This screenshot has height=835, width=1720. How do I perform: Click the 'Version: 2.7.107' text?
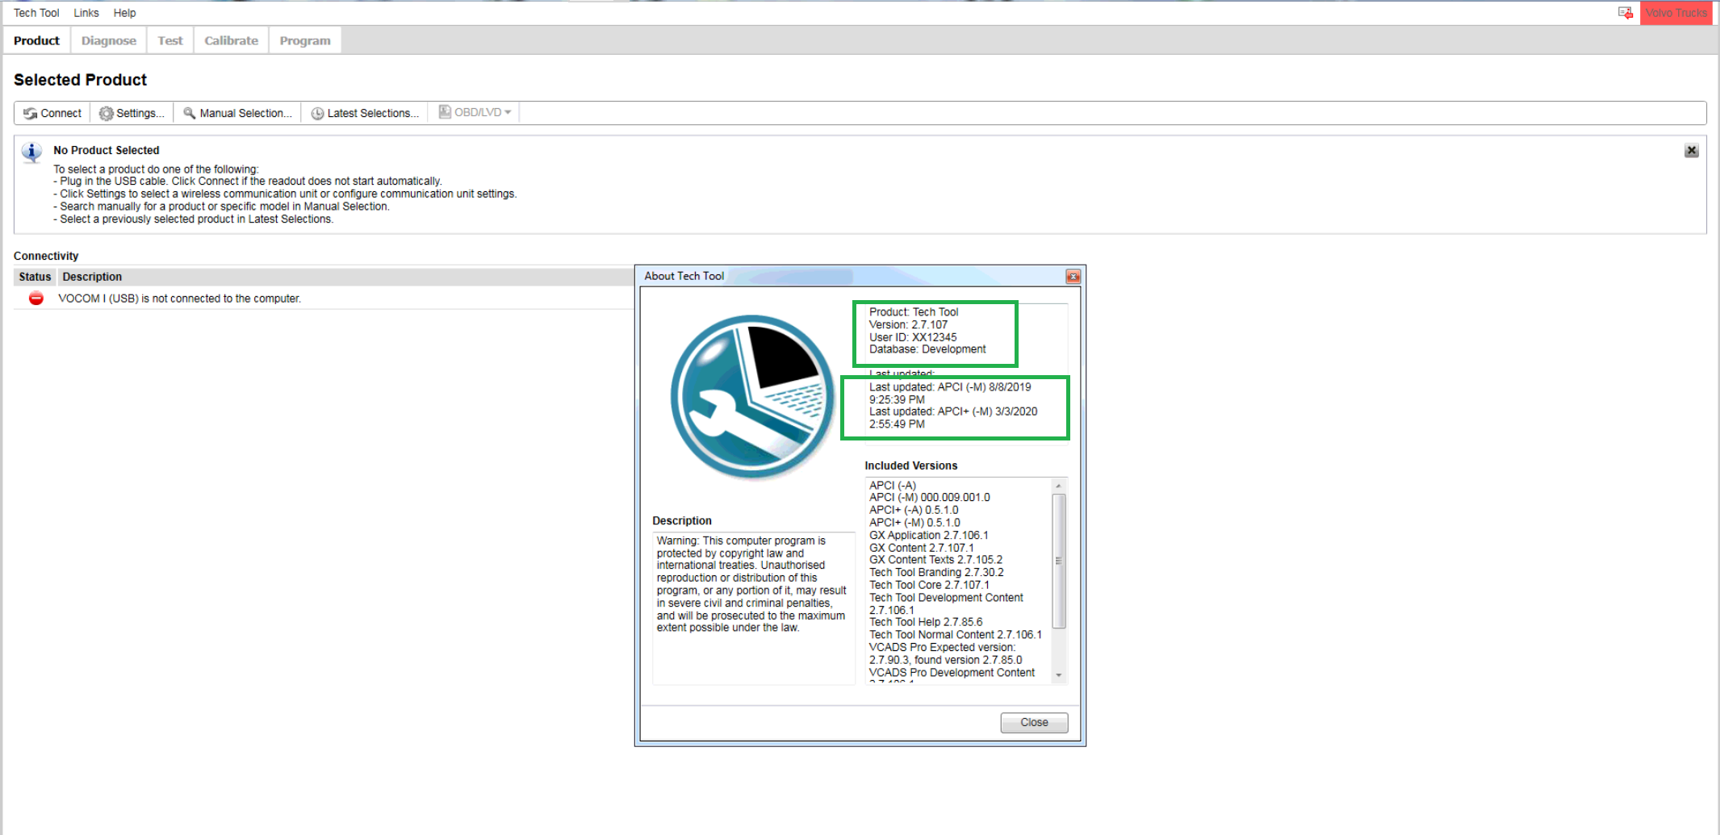pyautogui.click(x=908, y=325)
